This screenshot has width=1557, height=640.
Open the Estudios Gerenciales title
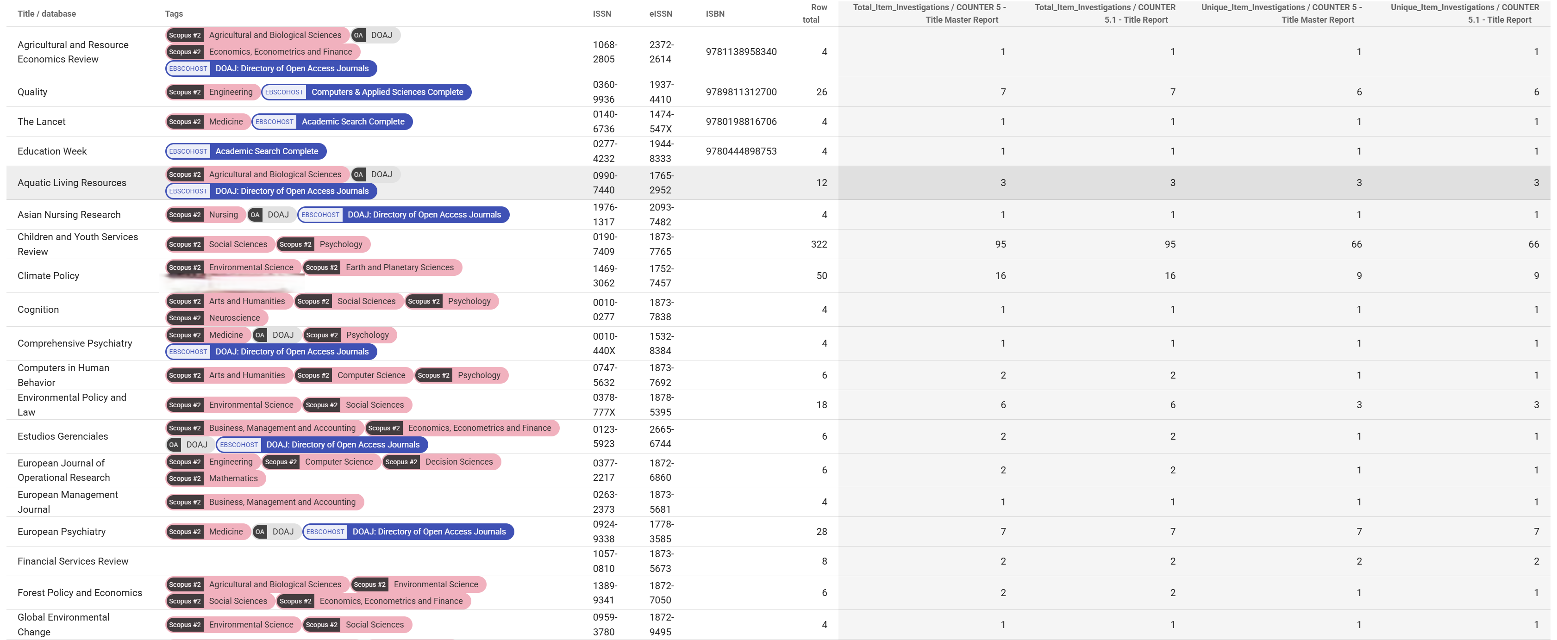pyautogui.click(x=62, y=436)
